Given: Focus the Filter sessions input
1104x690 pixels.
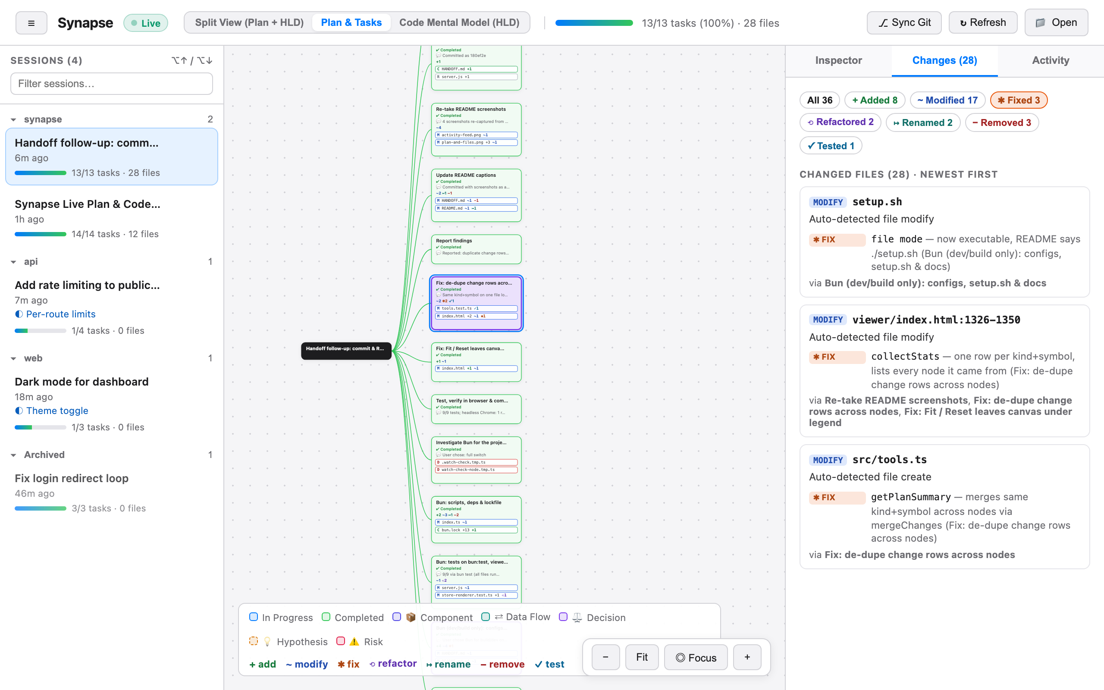Looking at the screenshot, I should click(111, 84).
